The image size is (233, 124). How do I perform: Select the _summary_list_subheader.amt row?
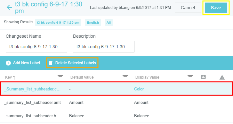pyautogui.click(x=116, y=103)
